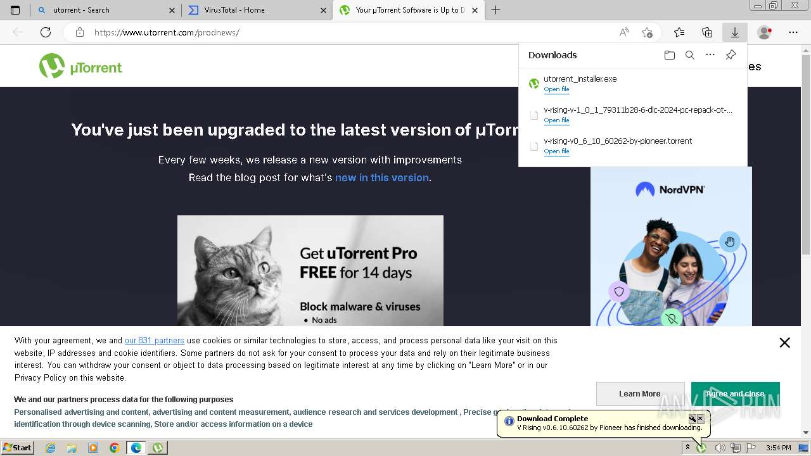The image size is (811, 456).
Task: Open file link for v-rising-v0_6_10 torrent
Action: 556,151
